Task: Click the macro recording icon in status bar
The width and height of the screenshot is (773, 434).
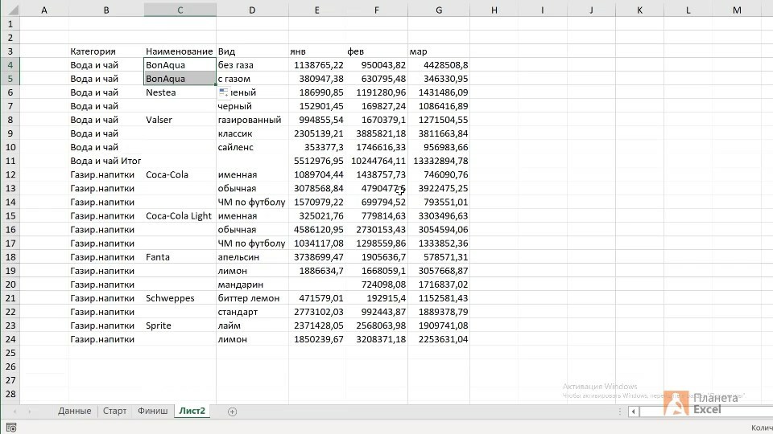Action: (x=10, y=428)
